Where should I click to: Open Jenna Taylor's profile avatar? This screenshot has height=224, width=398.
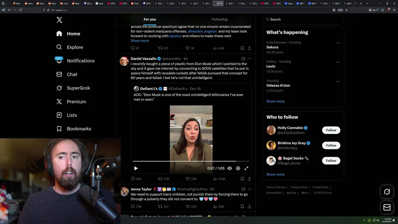coord(125,191)
